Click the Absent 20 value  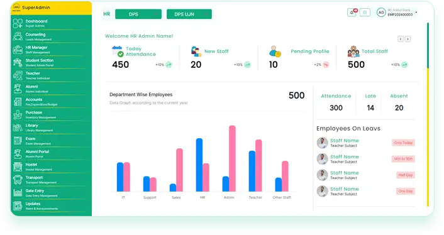(x=399, y=107)
